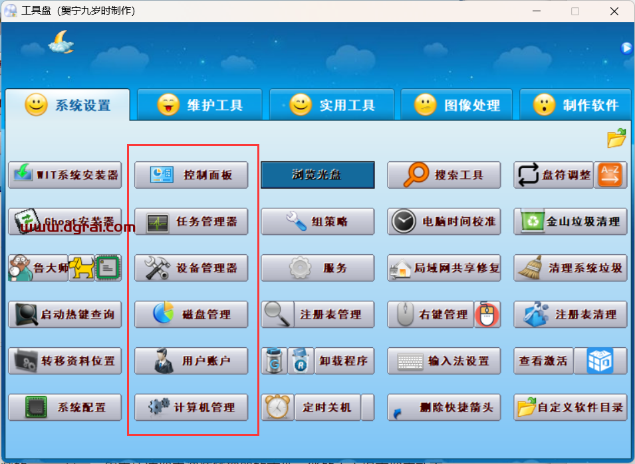This screenshot has height=464, width=635.
Task: Click the yellow folder icon at top right
Action: [616, 138]
